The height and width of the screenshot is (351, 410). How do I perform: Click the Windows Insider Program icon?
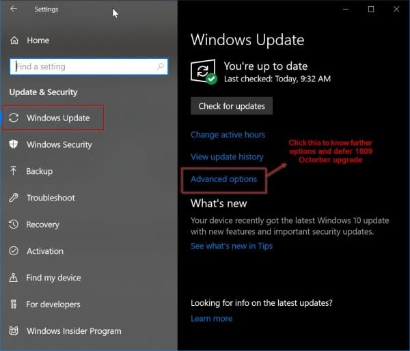(14, 331)
